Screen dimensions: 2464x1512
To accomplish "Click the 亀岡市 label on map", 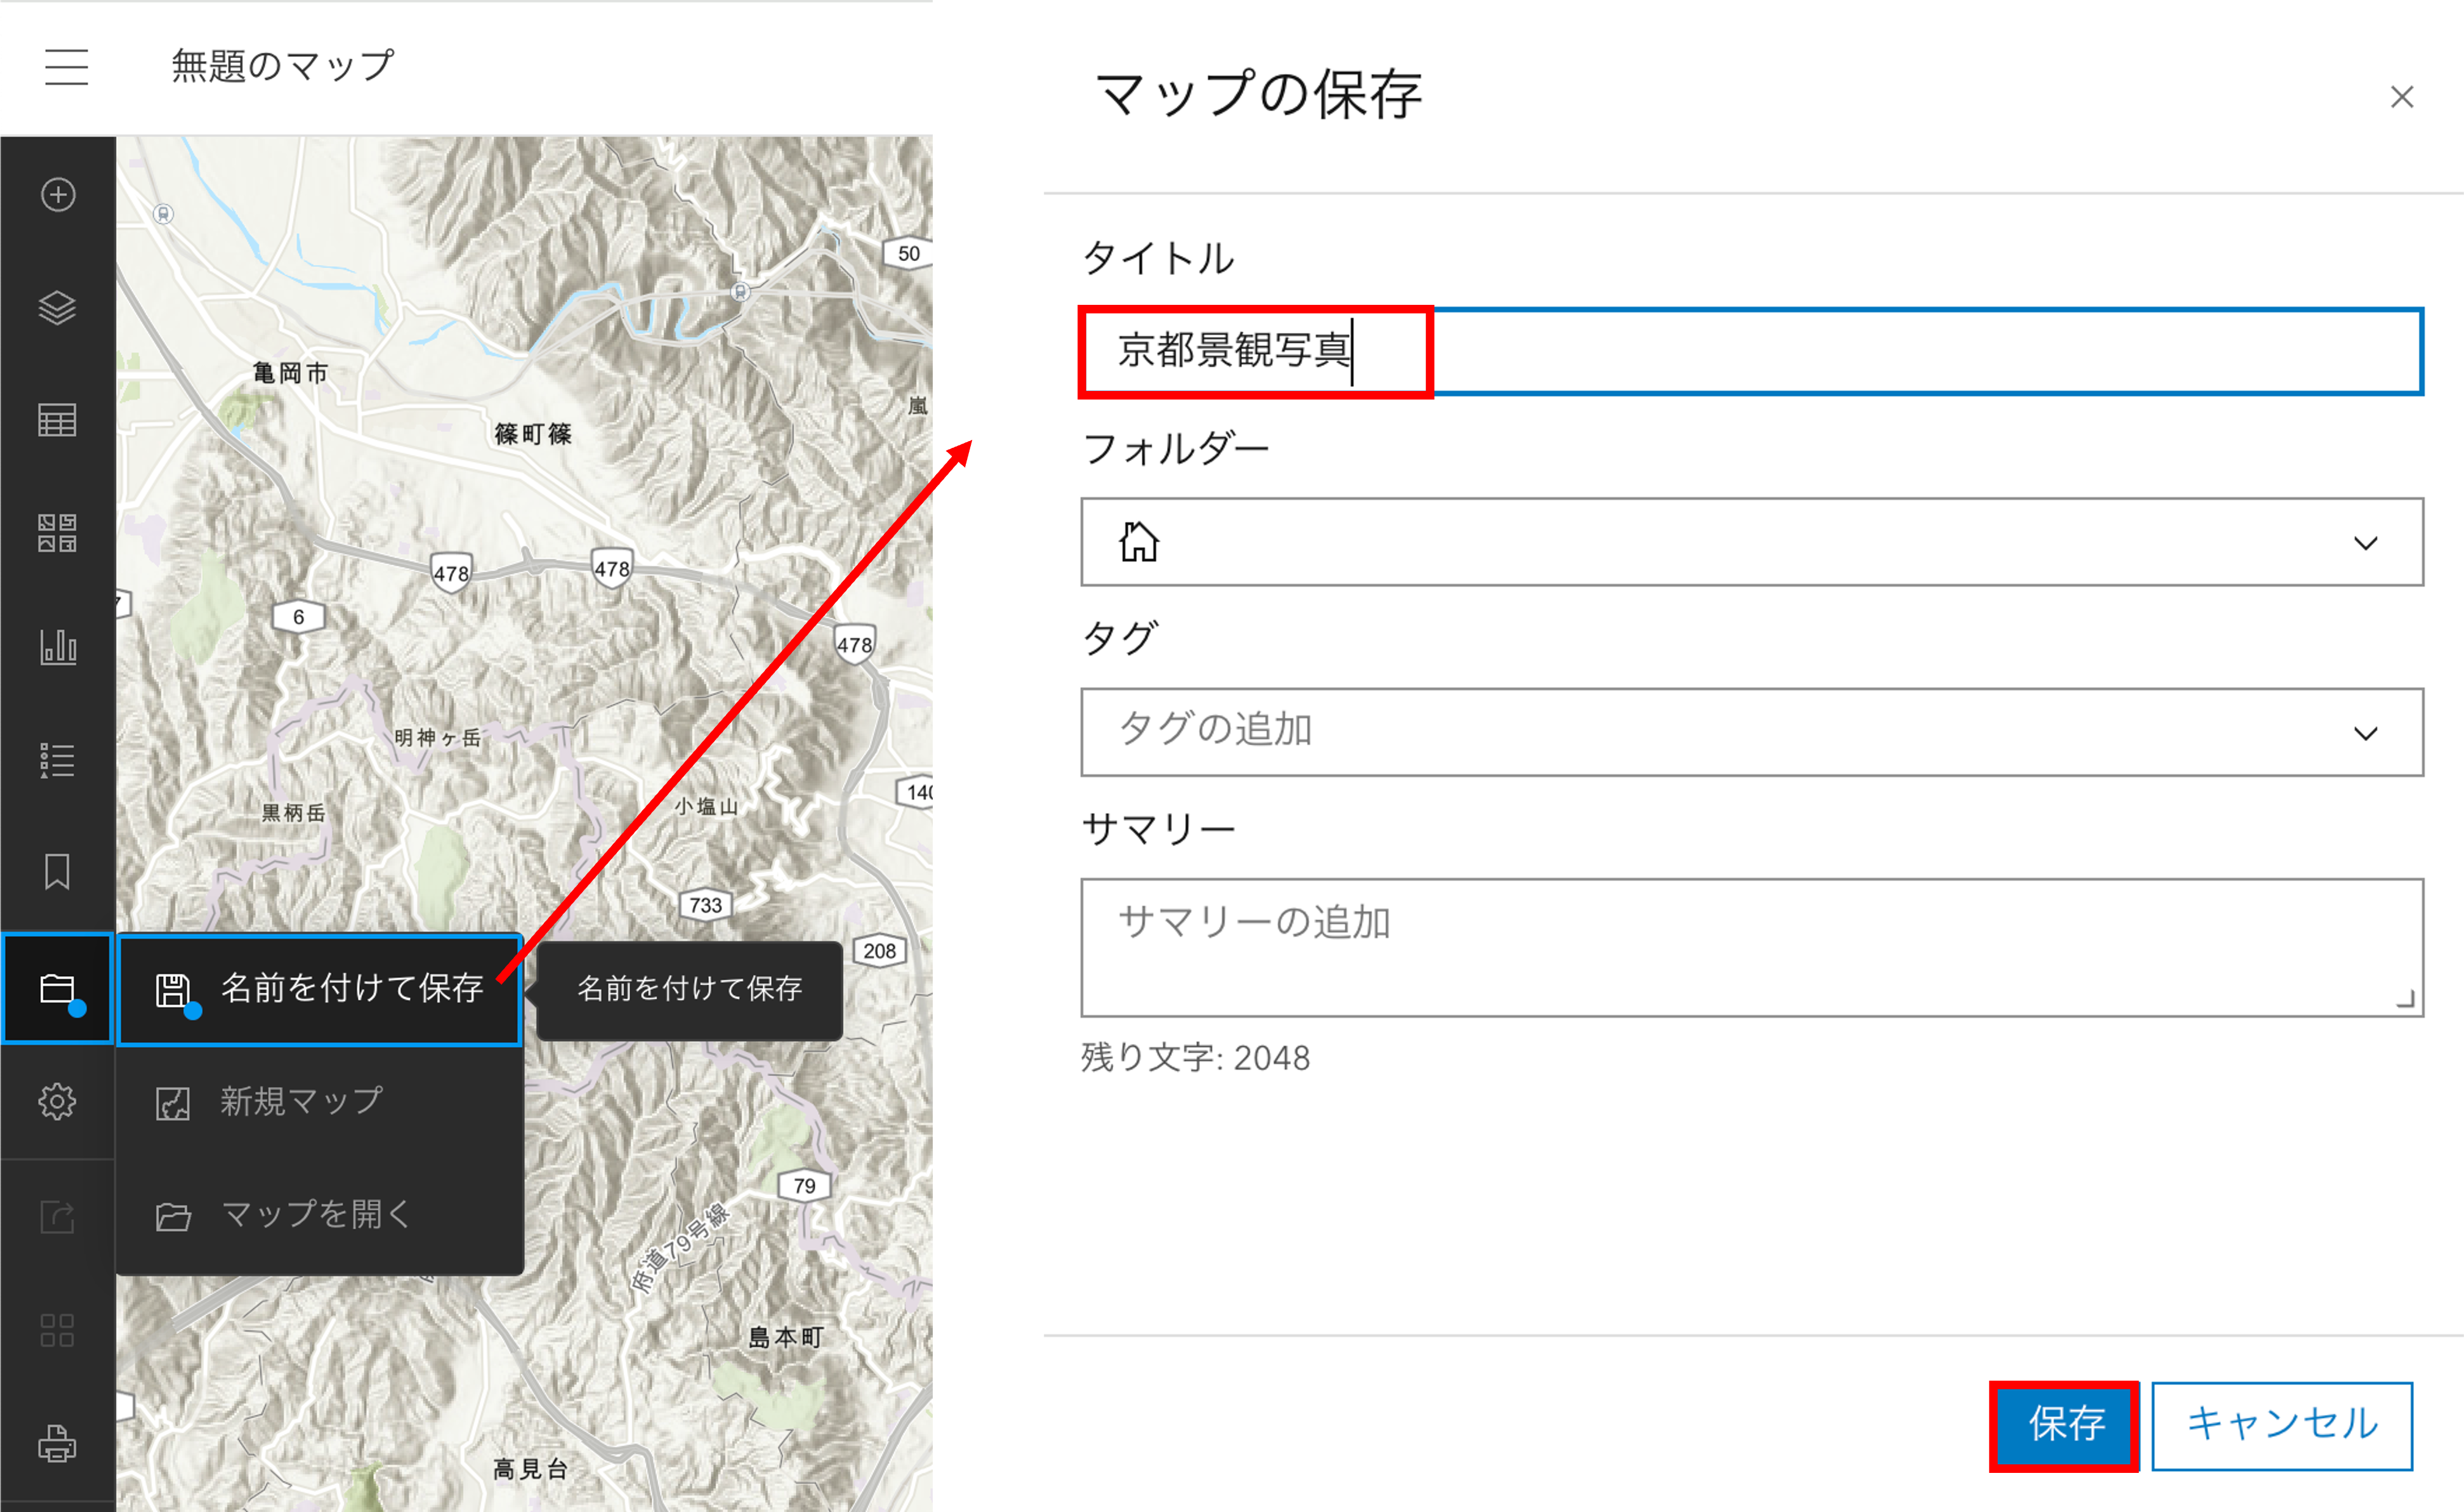I will pyautogui.click(x=290, y=373).
